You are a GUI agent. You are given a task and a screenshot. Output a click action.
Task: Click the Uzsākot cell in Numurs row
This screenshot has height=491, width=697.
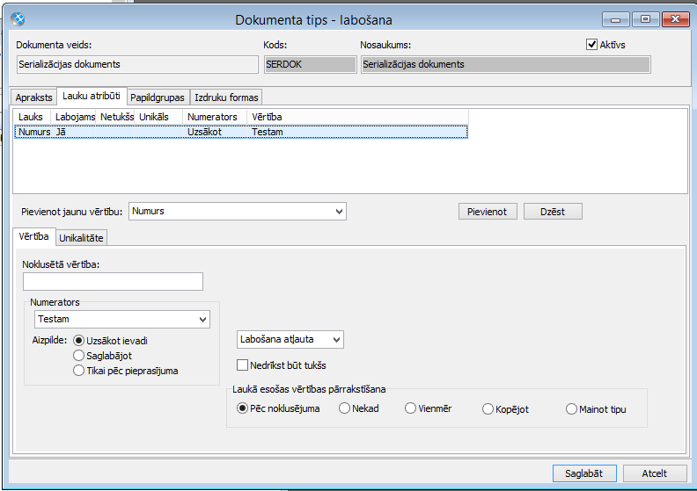tap(215, 132)
